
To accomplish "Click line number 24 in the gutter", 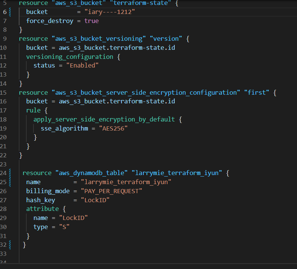I will tap(3, 173).
